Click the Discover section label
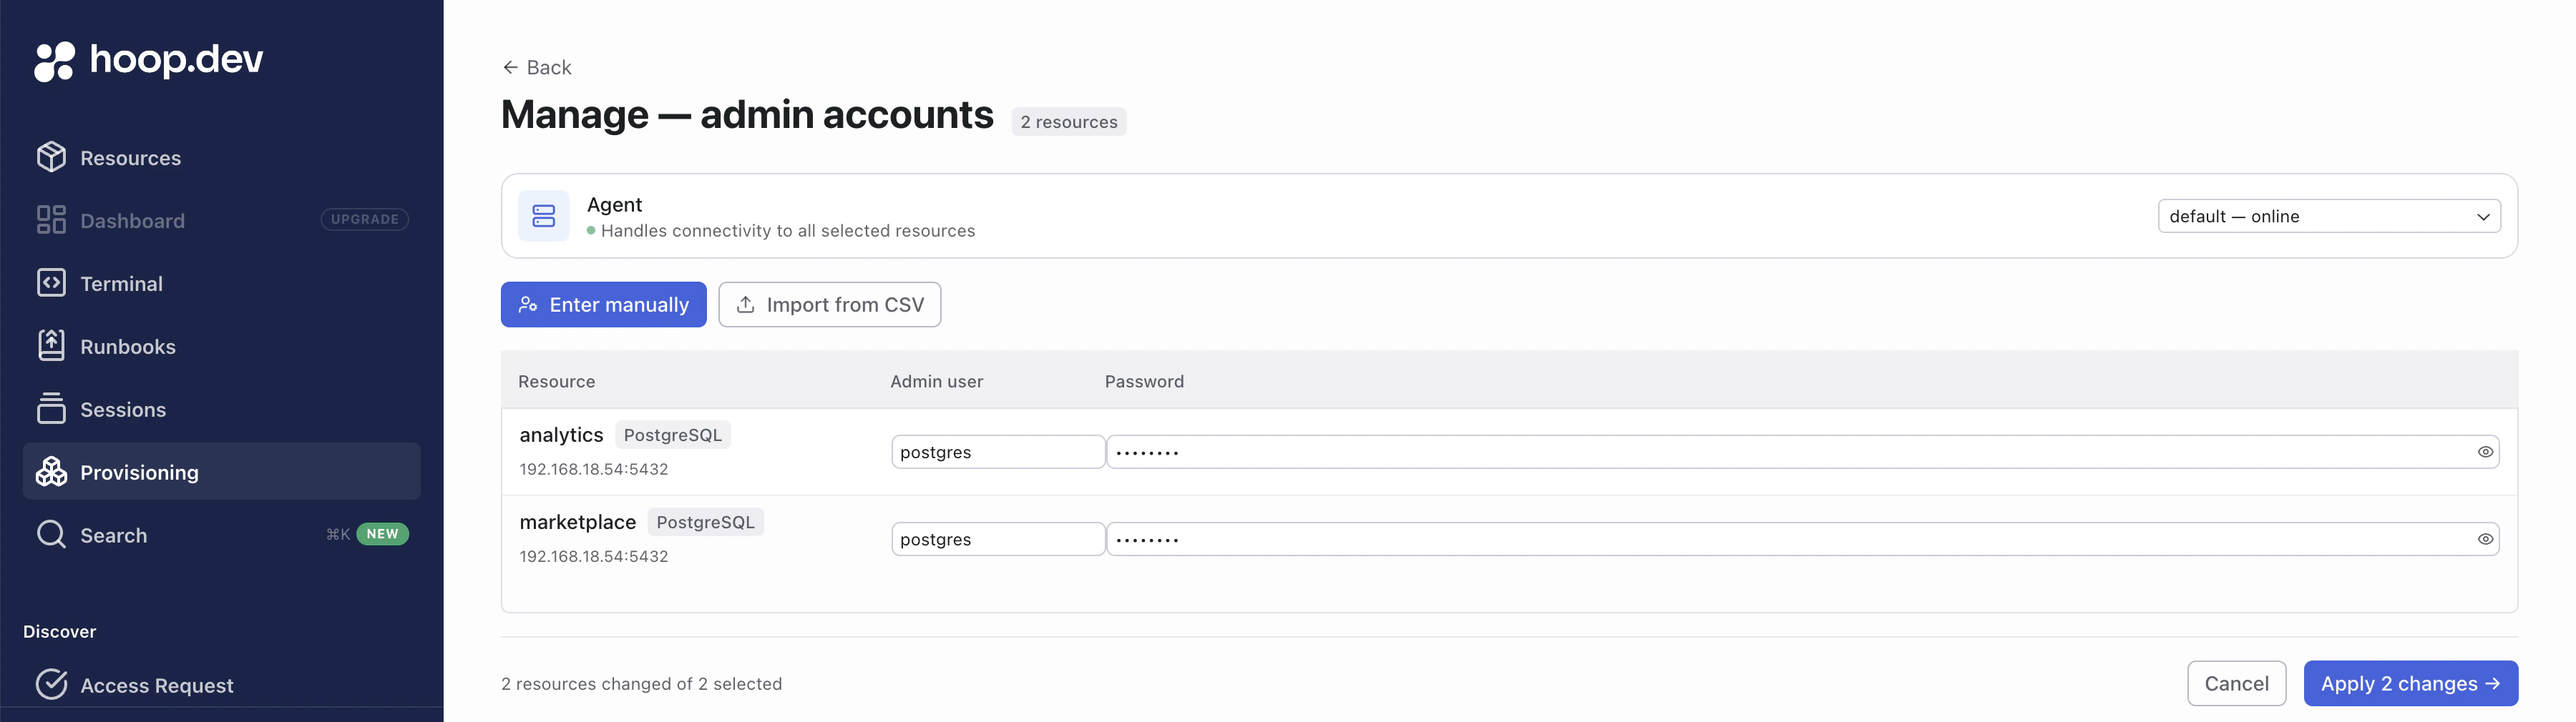Viewport: 2576px width, 722px height. click(60, 632)
